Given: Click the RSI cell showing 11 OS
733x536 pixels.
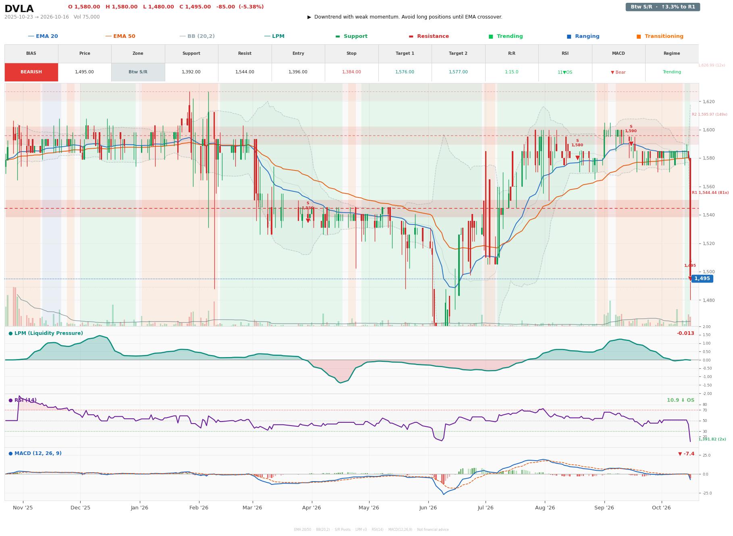Looking at the screenshot, I should point(565,72).
